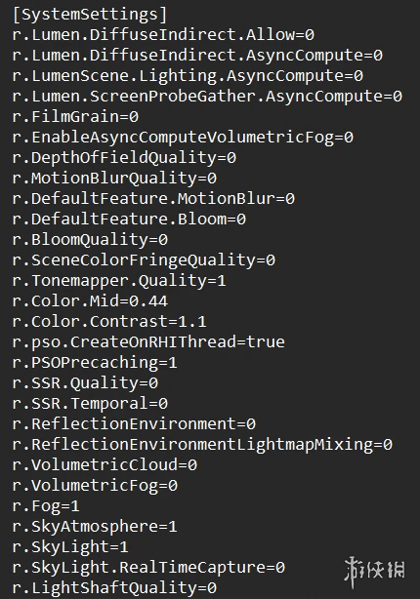The width and height of the screenshot is (420, 599).
Task: Select the r.Lumen.ScreenProbeGather.AsyncCompute=0 line
Action: [207, 97]
